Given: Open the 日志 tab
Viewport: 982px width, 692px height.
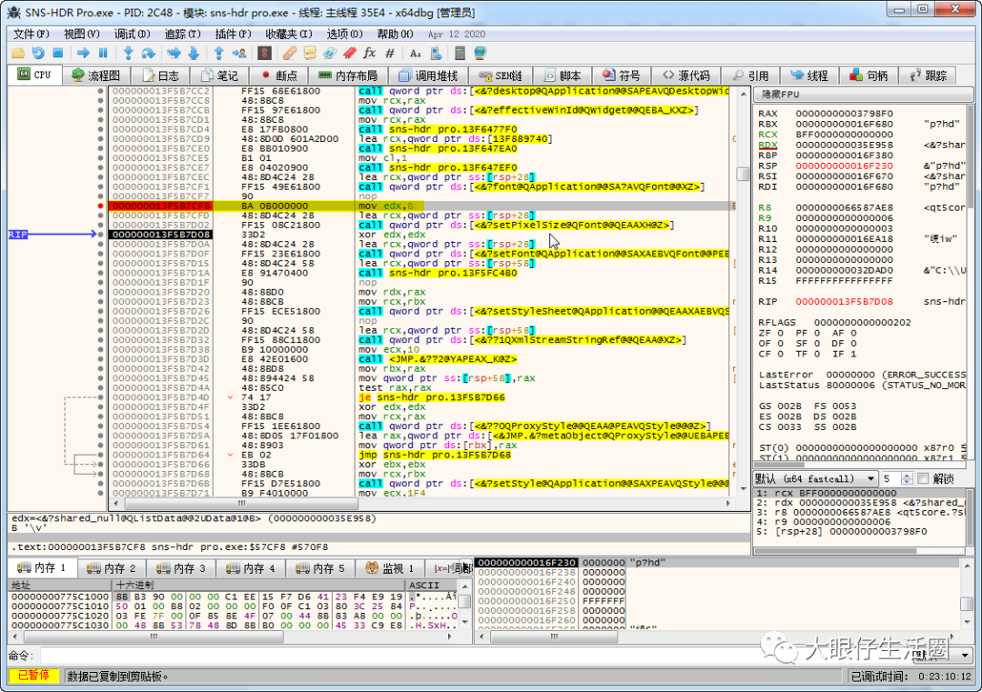Looking at the screenshot, I should [x=161, y=75].
